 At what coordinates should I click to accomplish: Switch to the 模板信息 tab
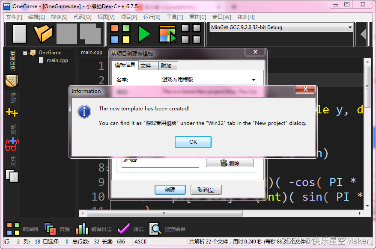(x=125, y=65)
